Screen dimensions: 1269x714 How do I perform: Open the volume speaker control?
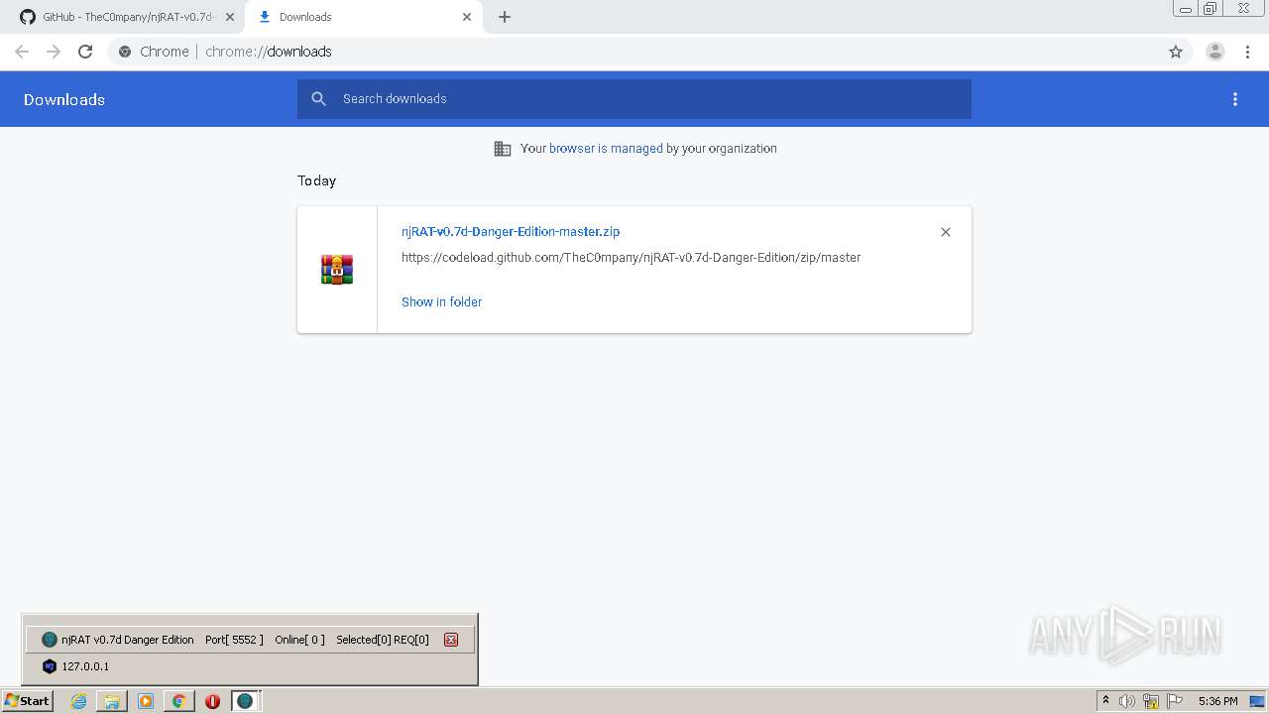coord(1127,701)
